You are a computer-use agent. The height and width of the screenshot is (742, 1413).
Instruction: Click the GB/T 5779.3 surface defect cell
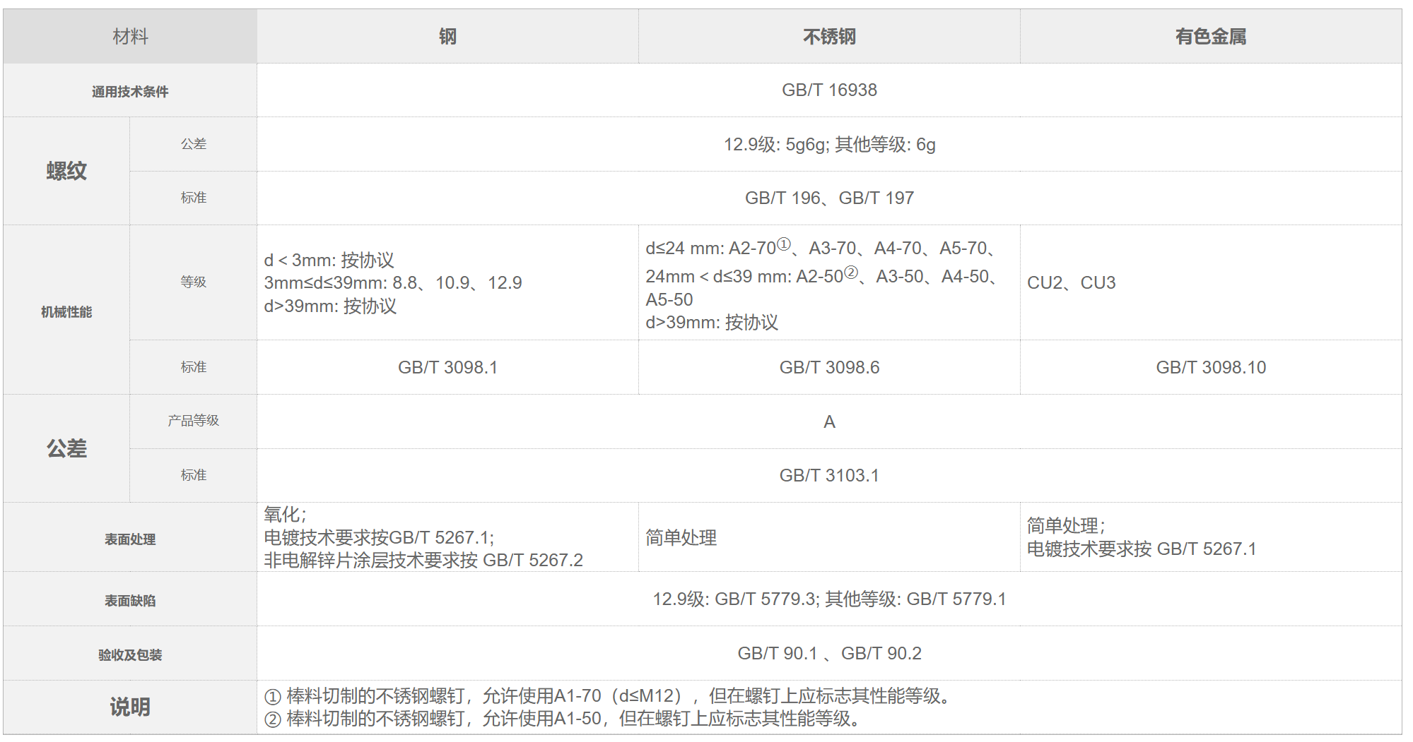(x=829, y=599)
